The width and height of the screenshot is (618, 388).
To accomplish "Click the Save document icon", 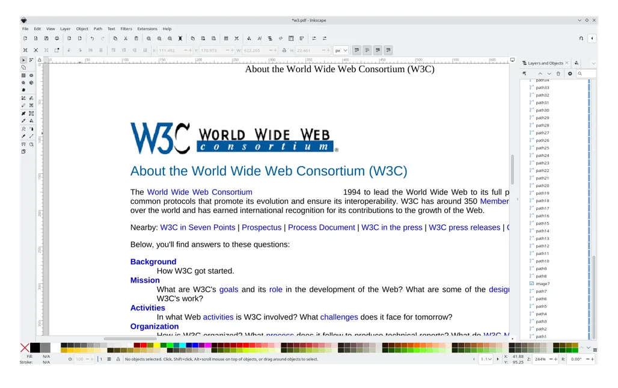I will click(x=46, y=38).
